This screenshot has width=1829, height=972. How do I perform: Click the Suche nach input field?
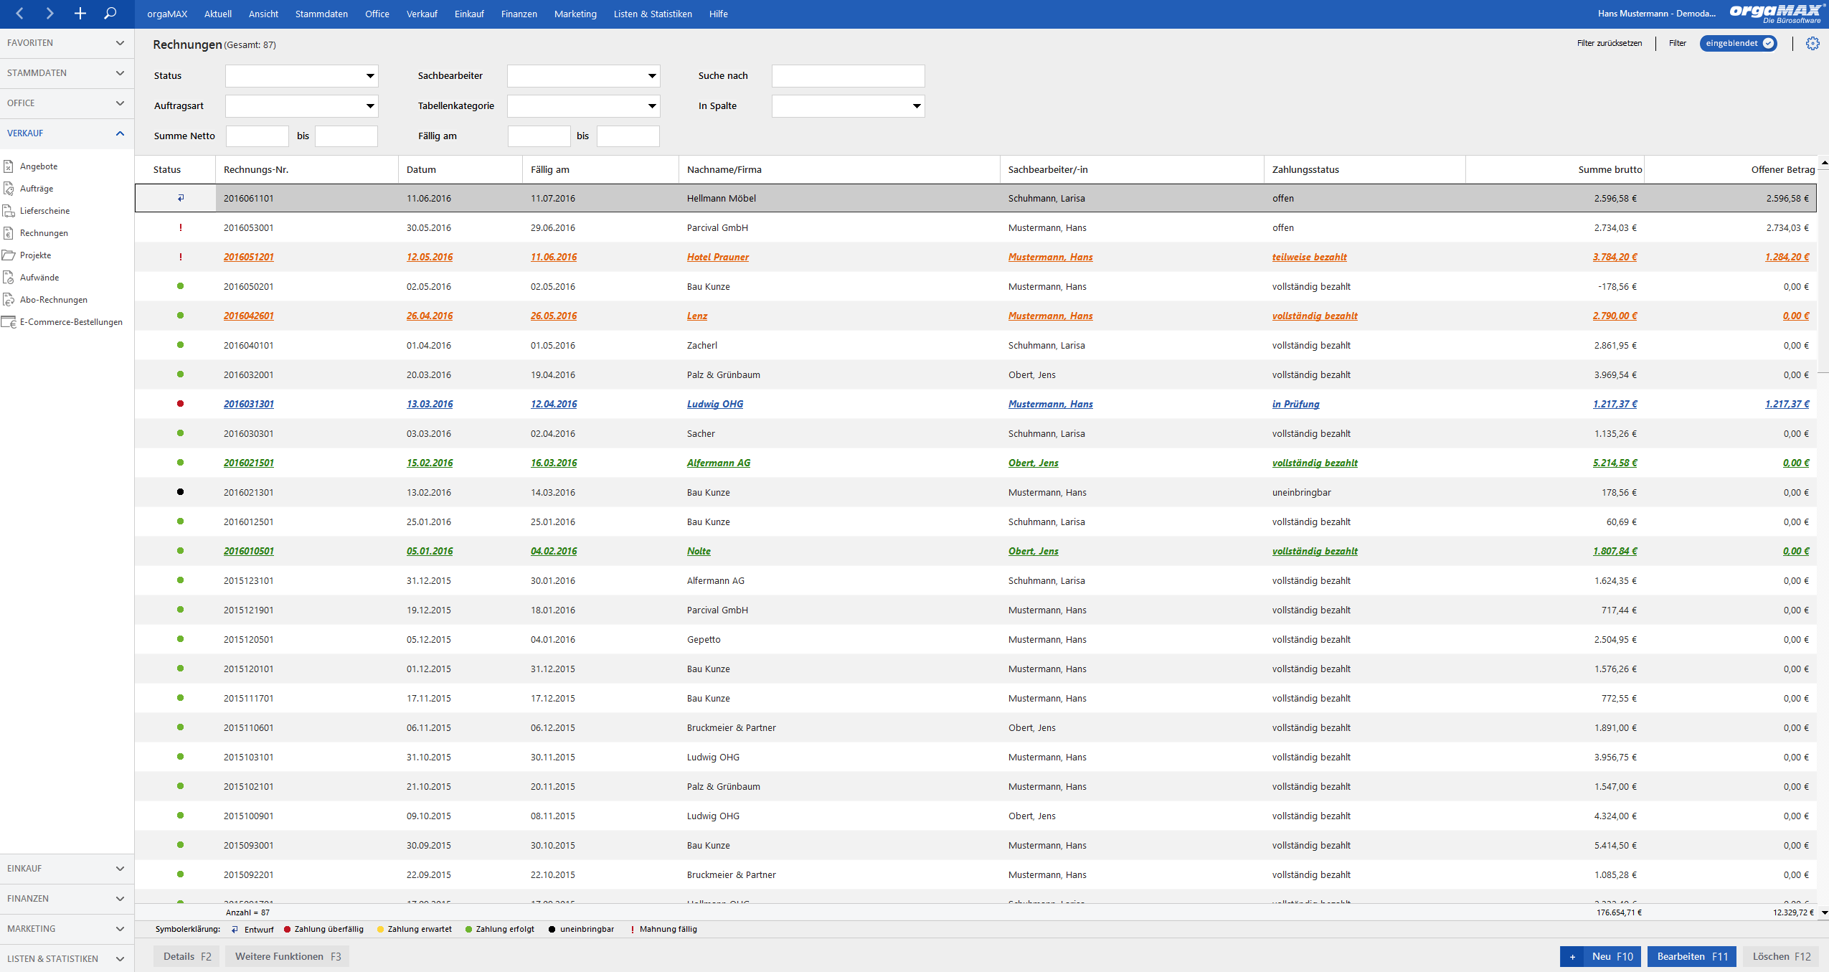(x=849, y=76)
